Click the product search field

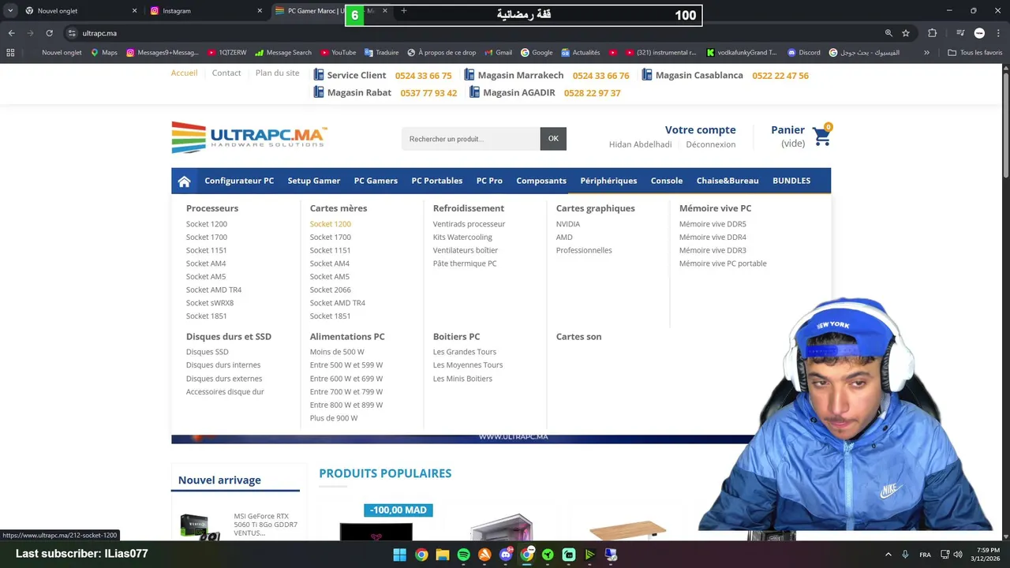tap(471, 139)
